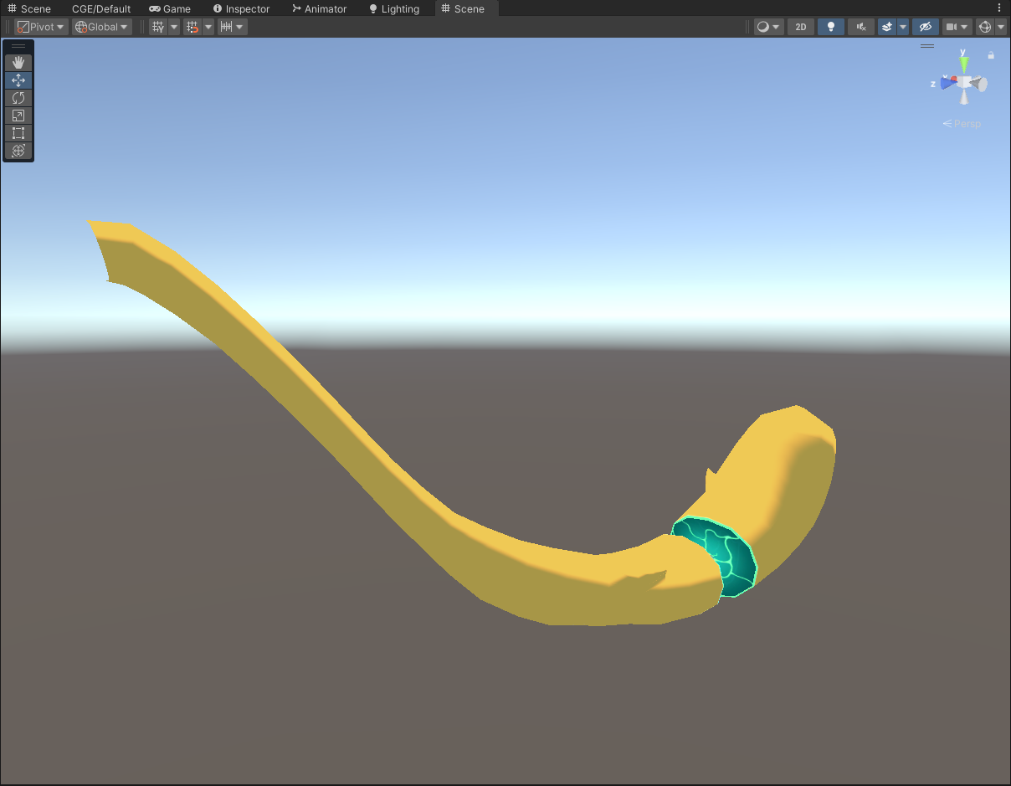The image size is (1011, 786).
Task: Open the draw mode shading dropdown
Action: pos(767,27)
